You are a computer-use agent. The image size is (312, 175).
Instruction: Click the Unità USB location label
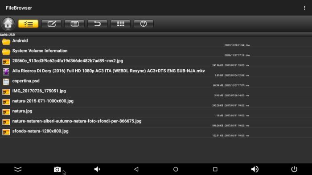[x=8, y=35]
